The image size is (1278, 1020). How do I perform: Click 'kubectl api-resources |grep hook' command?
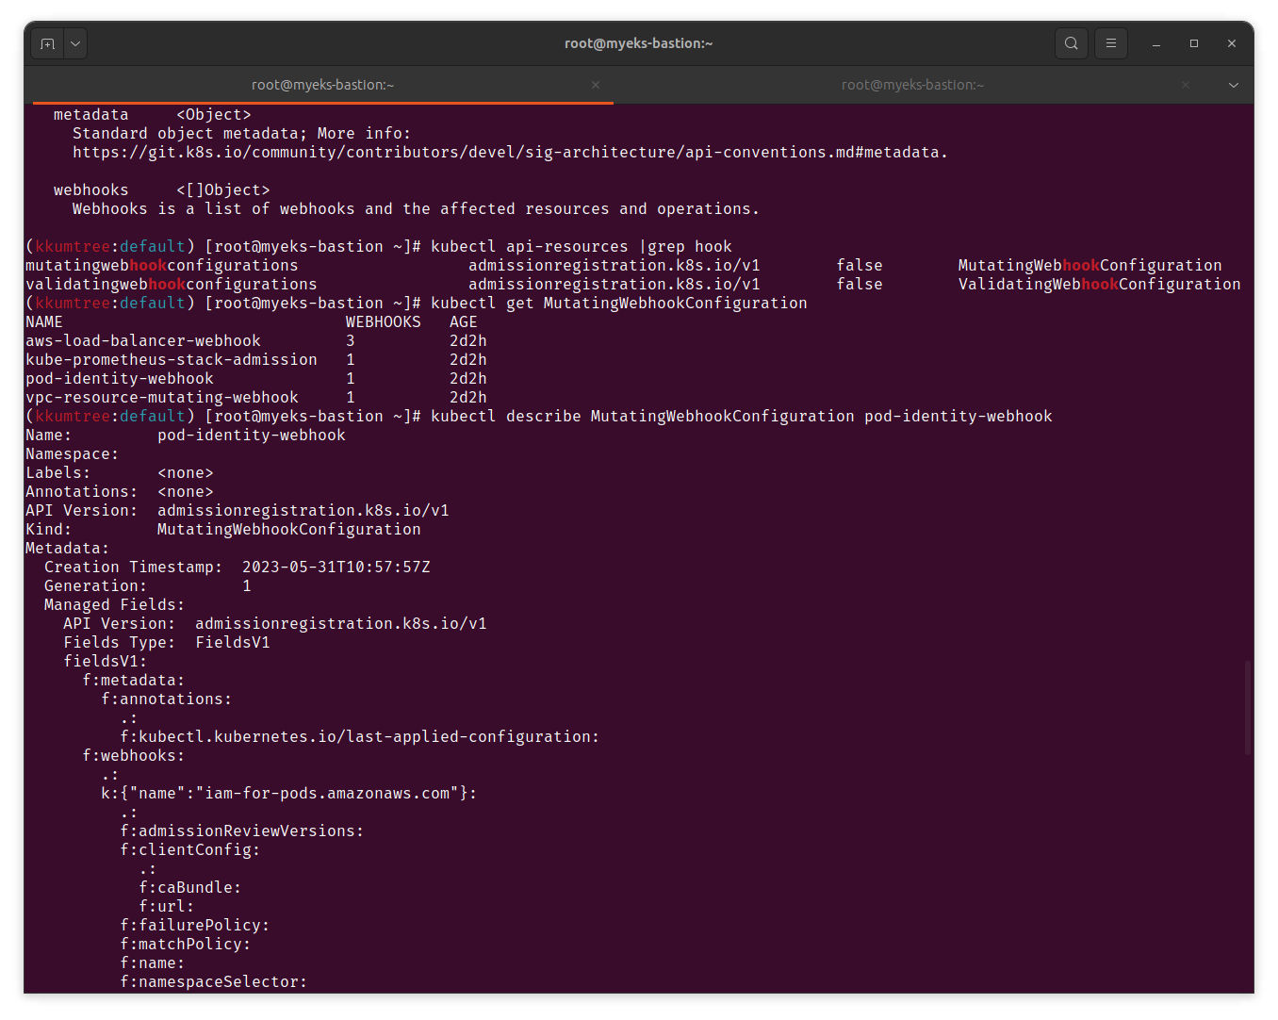[582, 247]
